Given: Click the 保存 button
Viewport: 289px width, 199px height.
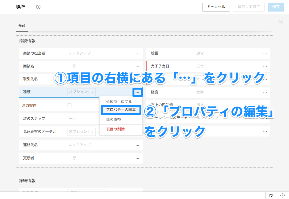Looking at the screenshot, I should (276, 7).
